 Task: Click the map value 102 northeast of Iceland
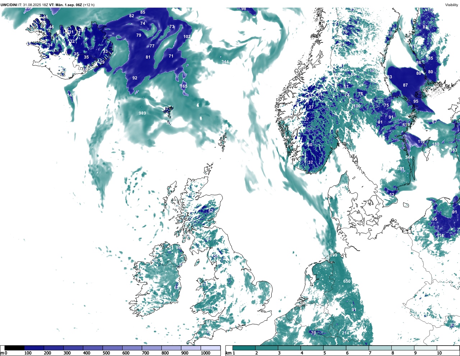click(187, 37)
